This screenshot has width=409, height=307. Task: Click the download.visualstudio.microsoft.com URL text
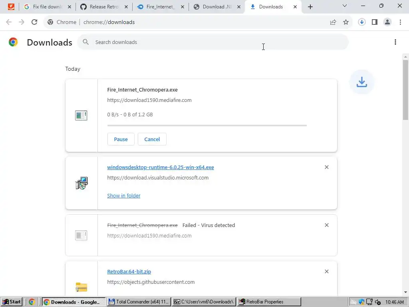click(x=158, y=177)
